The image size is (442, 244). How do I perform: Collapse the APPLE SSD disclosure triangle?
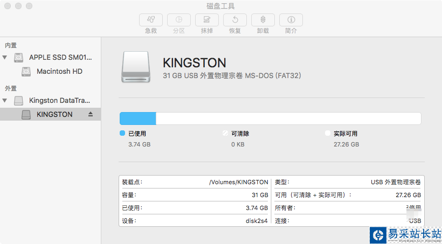pos(4,58)
